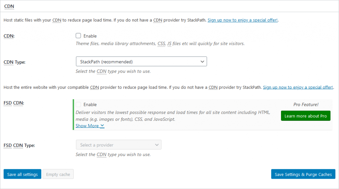Click the Select a provider chevron arrow

click(157, 145)
